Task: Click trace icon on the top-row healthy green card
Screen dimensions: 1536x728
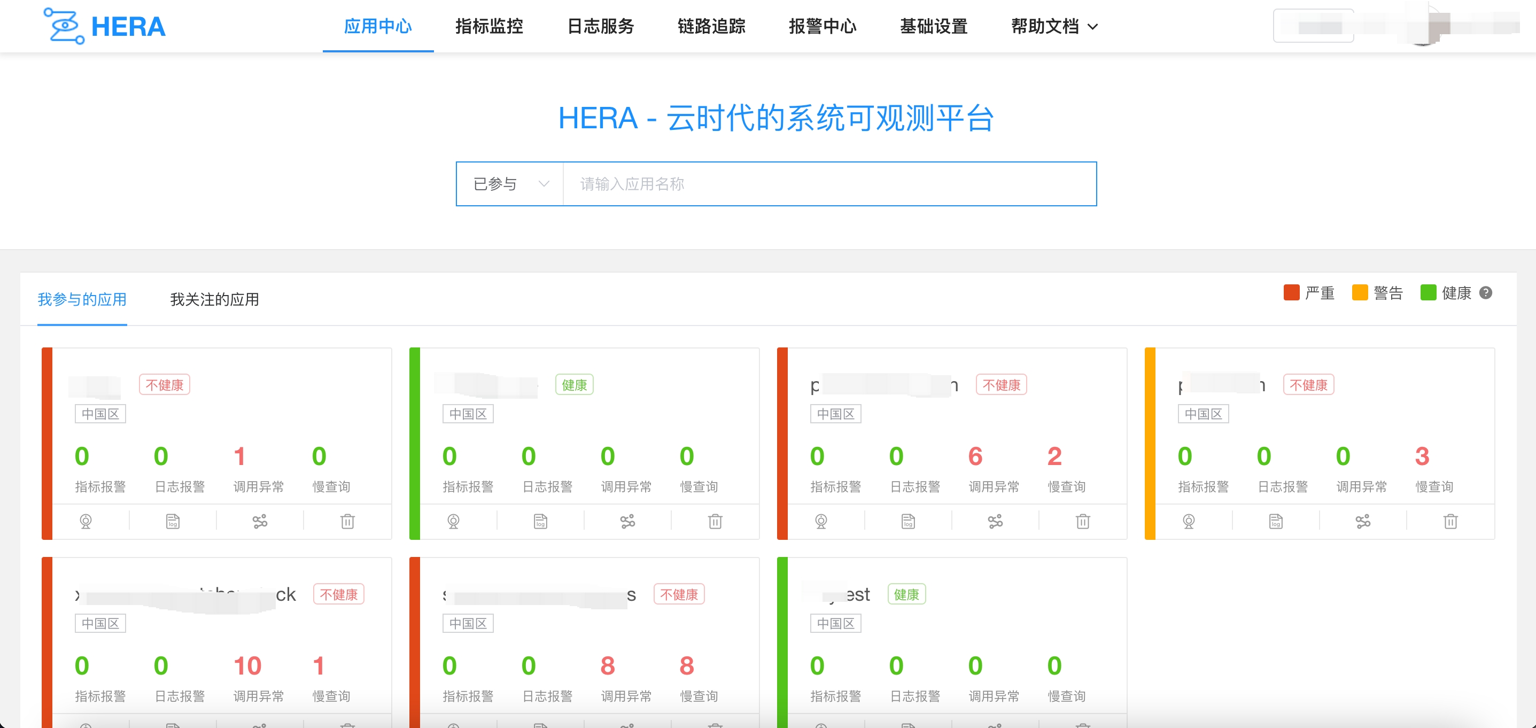Action: (x=627, y=522)
